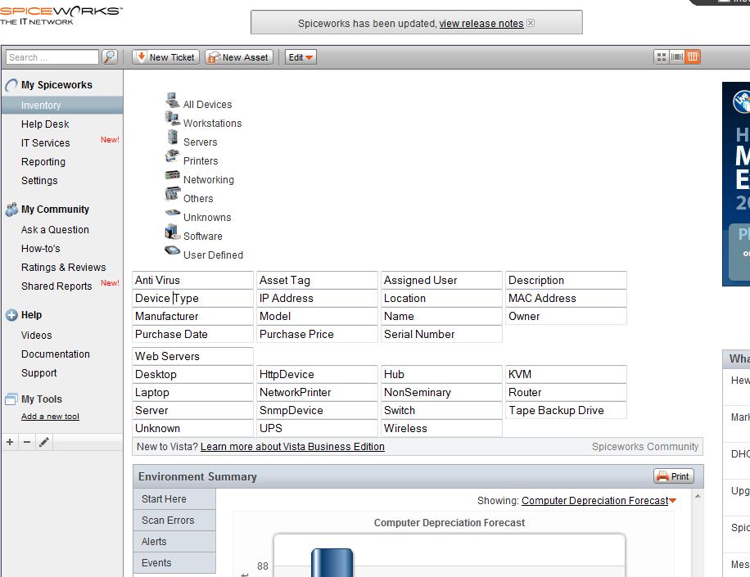Click the pencil edit icon below the sidebar
This screenshot has width=750, height=577.
click(x=44, y=441)
